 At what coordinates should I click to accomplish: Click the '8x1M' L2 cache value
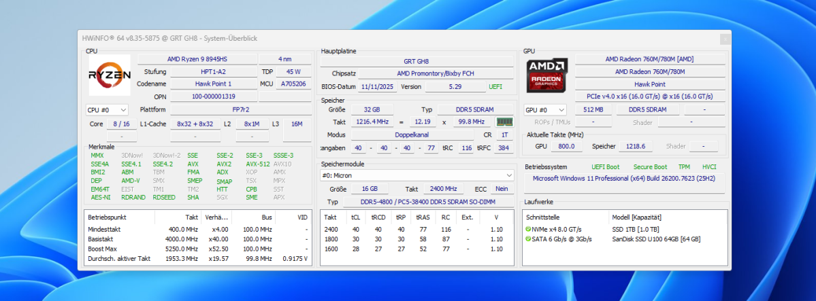(252, 124)
